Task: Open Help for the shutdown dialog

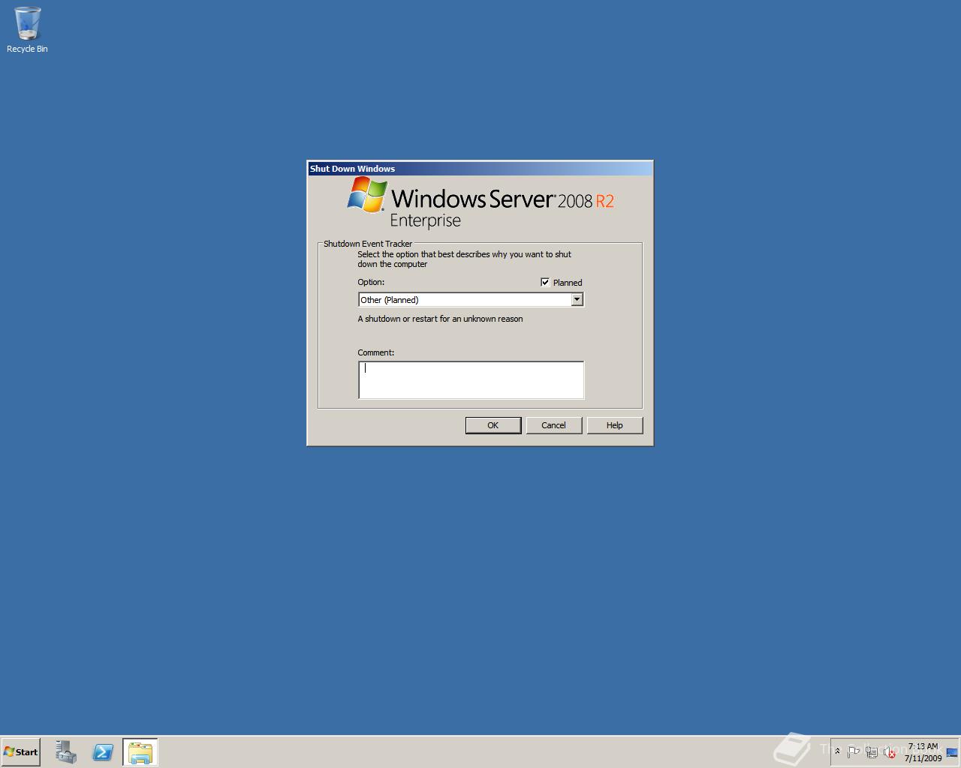Action: point(615,425)
